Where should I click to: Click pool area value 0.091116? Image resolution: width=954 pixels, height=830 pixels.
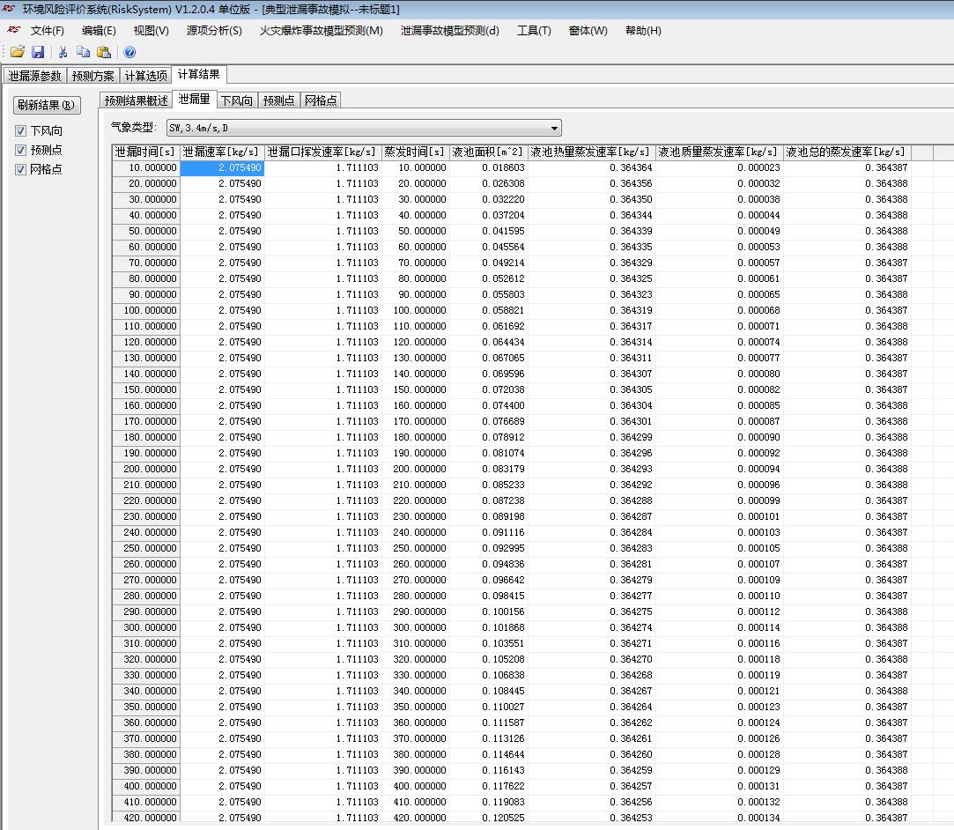[x=488, y=532]
